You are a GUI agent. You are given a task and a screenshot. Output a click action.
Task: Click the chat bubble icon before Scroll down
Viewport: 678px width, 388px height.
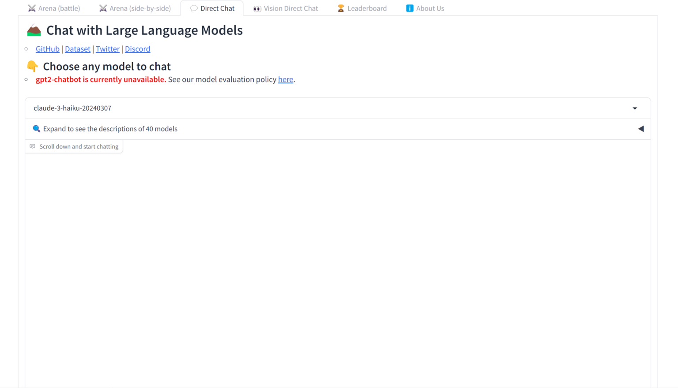tap(33, 146)
